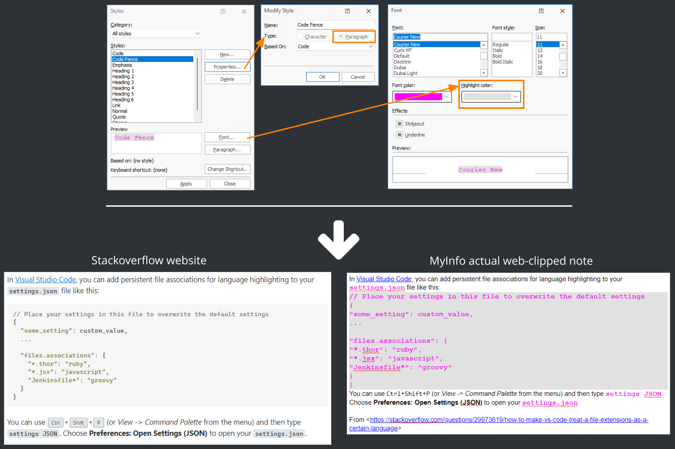Click the help icon in Modify Style dialog
Screen dimensions: 675x449
pos(347,10)
